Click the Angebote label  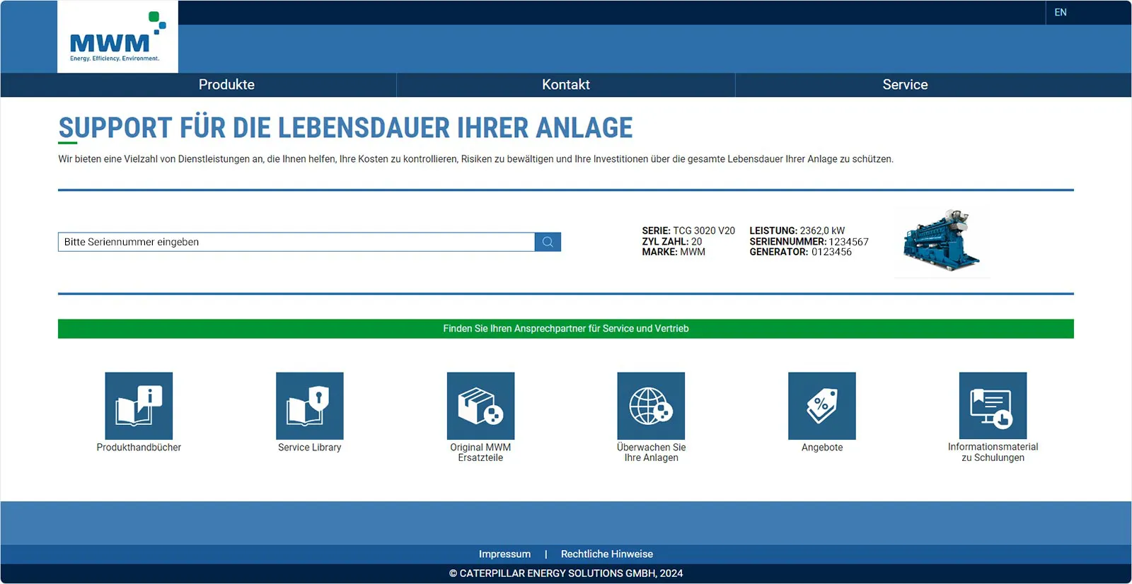click(822, 448)
